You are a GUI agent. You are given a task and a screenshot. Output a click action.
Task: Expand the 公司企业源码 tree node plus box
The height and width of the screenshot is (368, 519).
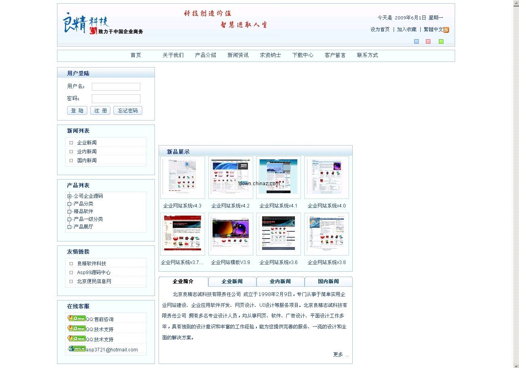click(70, 196)
